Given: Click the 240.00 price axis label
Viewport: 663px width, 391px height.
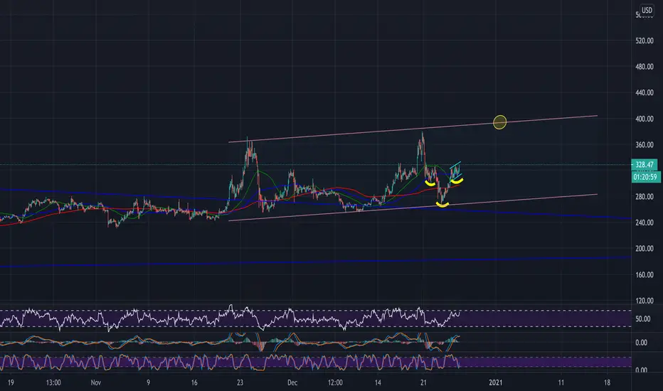Looking at the screenshot, I should click(645, 223).
